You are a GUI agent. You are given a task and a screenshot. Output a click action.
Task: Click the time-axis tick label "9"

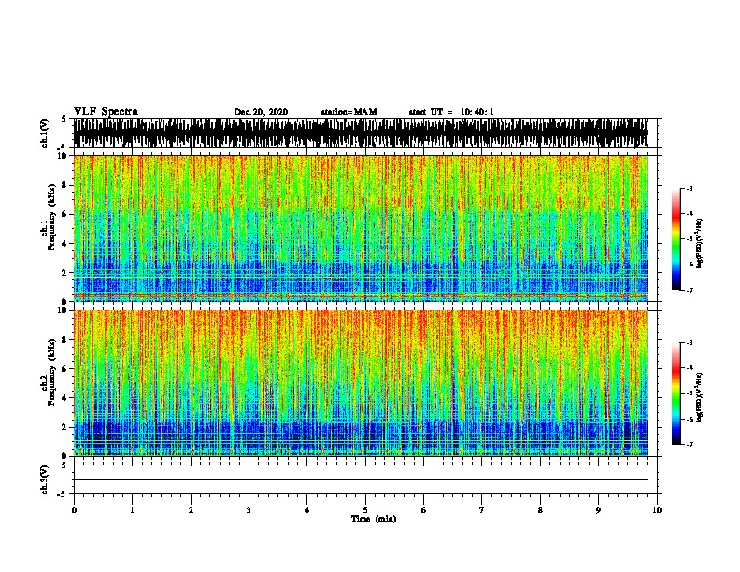pos(598,510)
